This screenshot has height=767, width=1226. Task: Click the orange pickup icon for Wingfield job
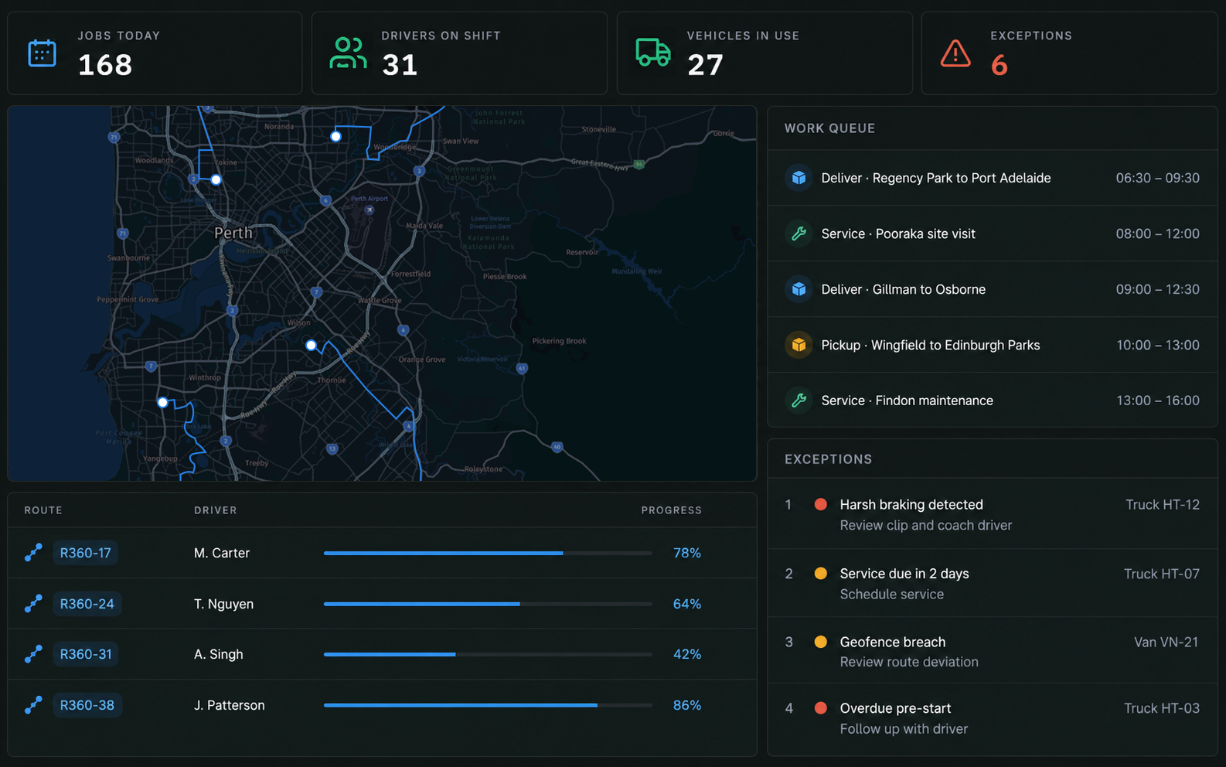point(799,345)
